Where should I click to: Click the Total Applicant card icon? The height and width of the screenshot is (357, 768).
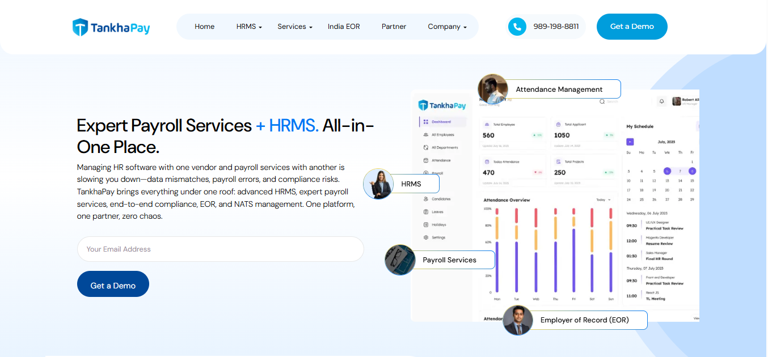558,124
